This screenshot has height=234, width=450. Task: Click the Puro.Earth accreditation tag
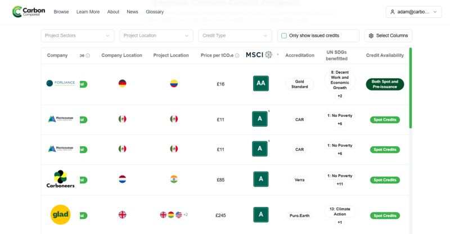click(300, 215)
